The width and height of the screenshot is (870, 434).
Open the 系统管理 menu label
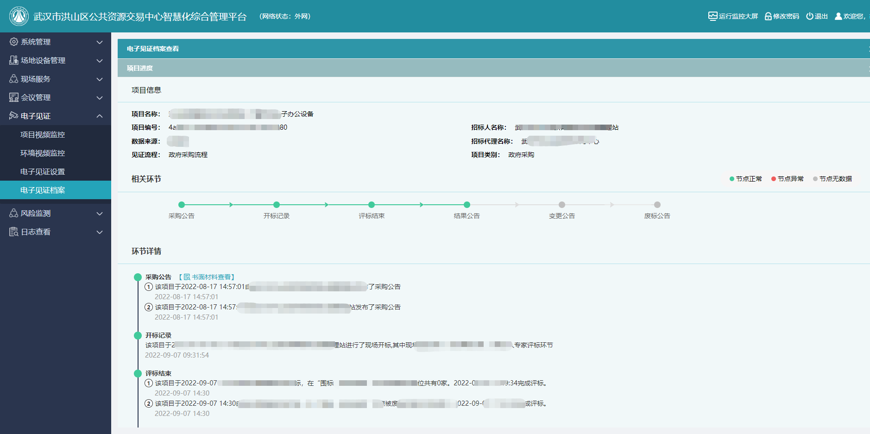36,42
